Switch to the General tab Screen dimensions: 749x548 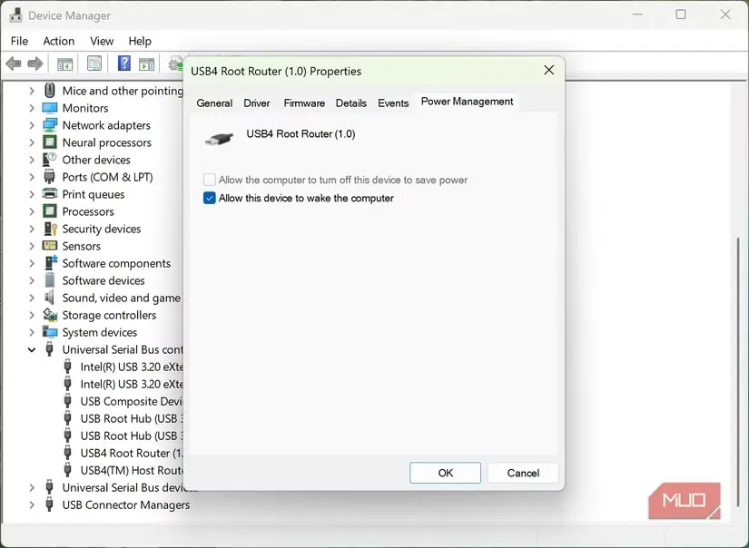[214, 103]
